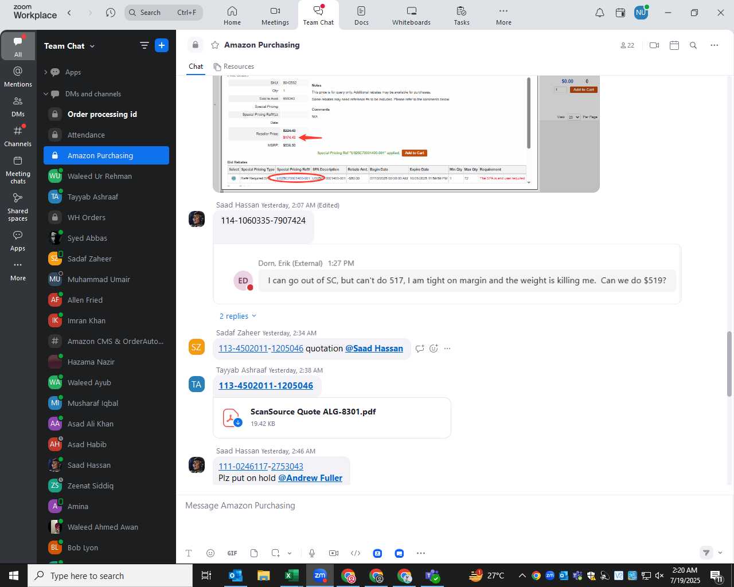Open the WH Orders channel
This screenshot has height=587, width=734.
[x=106, y=217]
